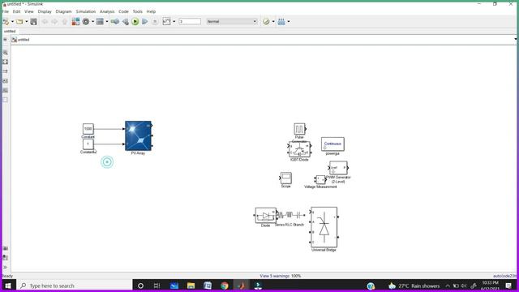Click the Forward navigation arrow in toolbar
The width and height of the screenshot is (519, 292).
(x=54, y=22)
